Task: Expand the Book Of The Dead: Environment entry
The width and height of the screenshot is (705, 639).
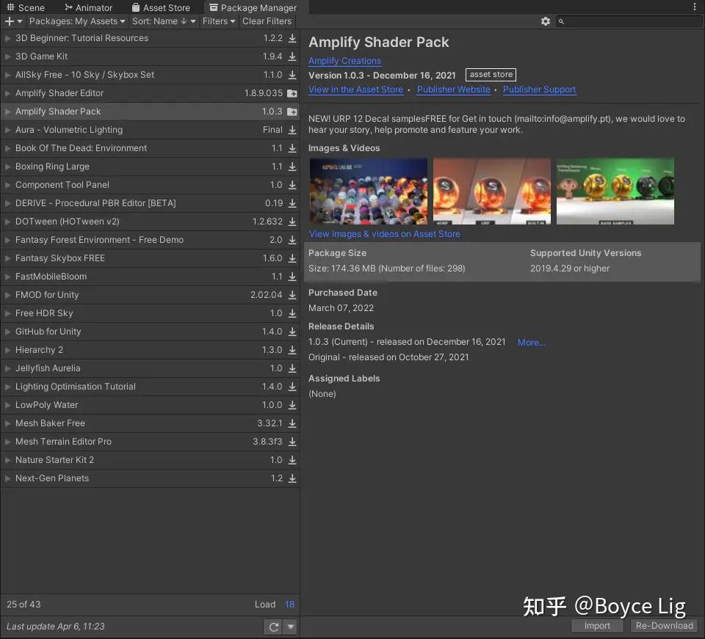Action: point(7,148)
